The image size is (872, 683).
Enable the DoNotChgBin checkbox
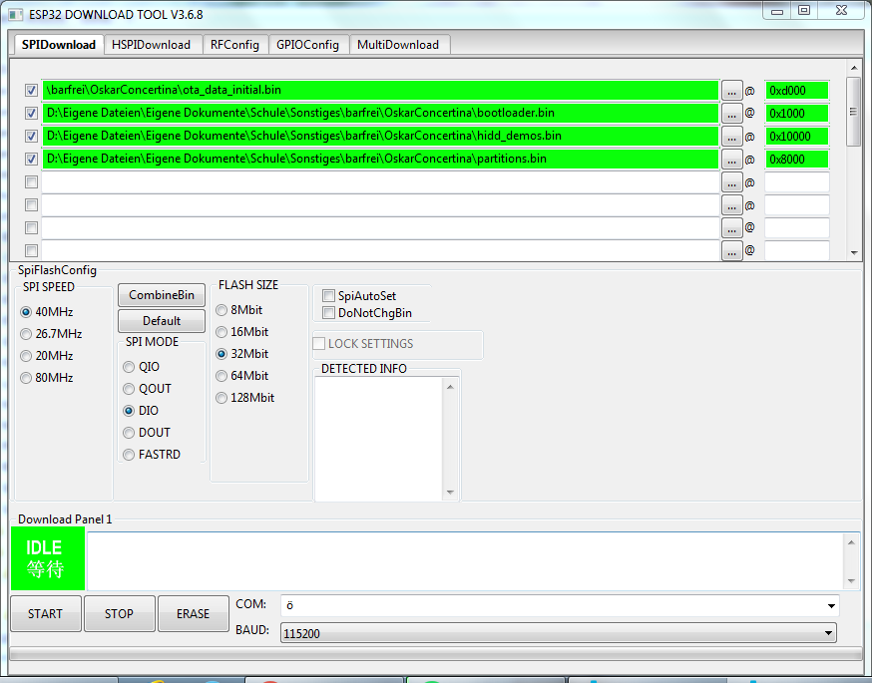pyautogui.click(x=328, y=313)
